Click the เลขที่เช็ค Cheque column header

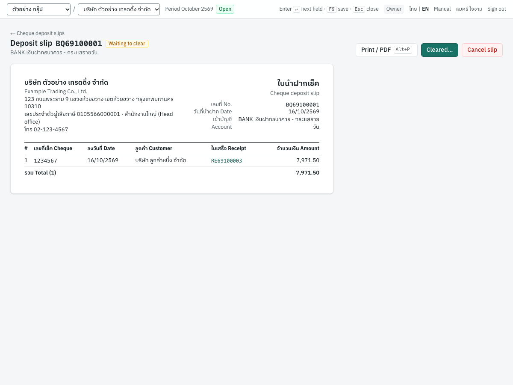click(53, 148)
